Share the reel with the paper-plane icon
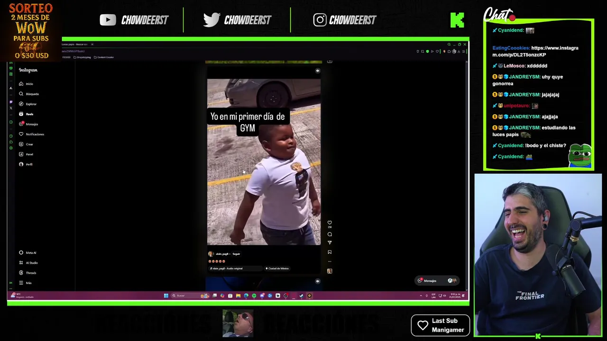The width and height of the screenshot is (607, 341). click(330, 242)
